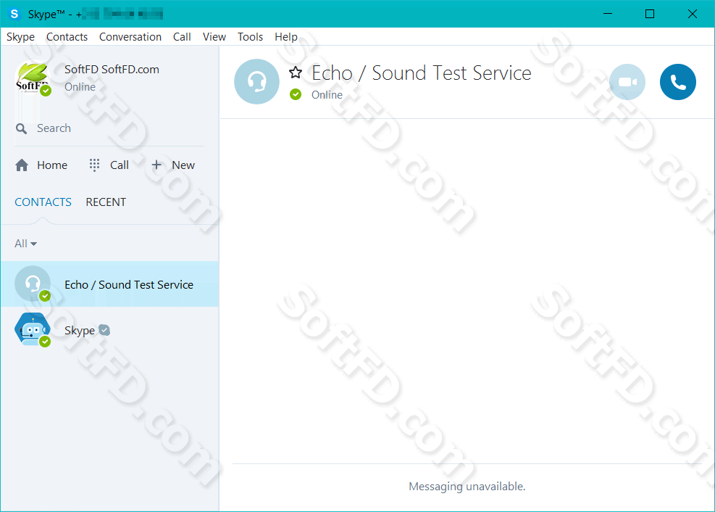
Task: Click the verified badge next to Skype
Action: pos(104,330)
